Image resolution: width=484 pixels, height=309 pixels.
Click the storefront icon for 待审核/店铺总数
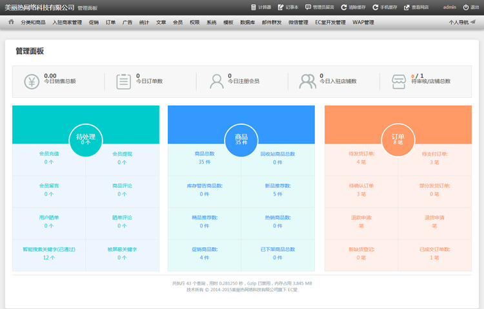tap(399, 82)
